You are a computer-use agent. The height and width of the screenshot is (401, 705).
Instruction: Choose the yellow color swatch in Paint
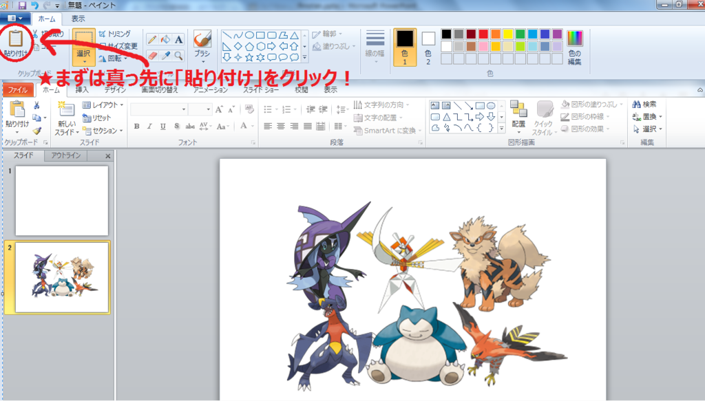coord(508,34)
